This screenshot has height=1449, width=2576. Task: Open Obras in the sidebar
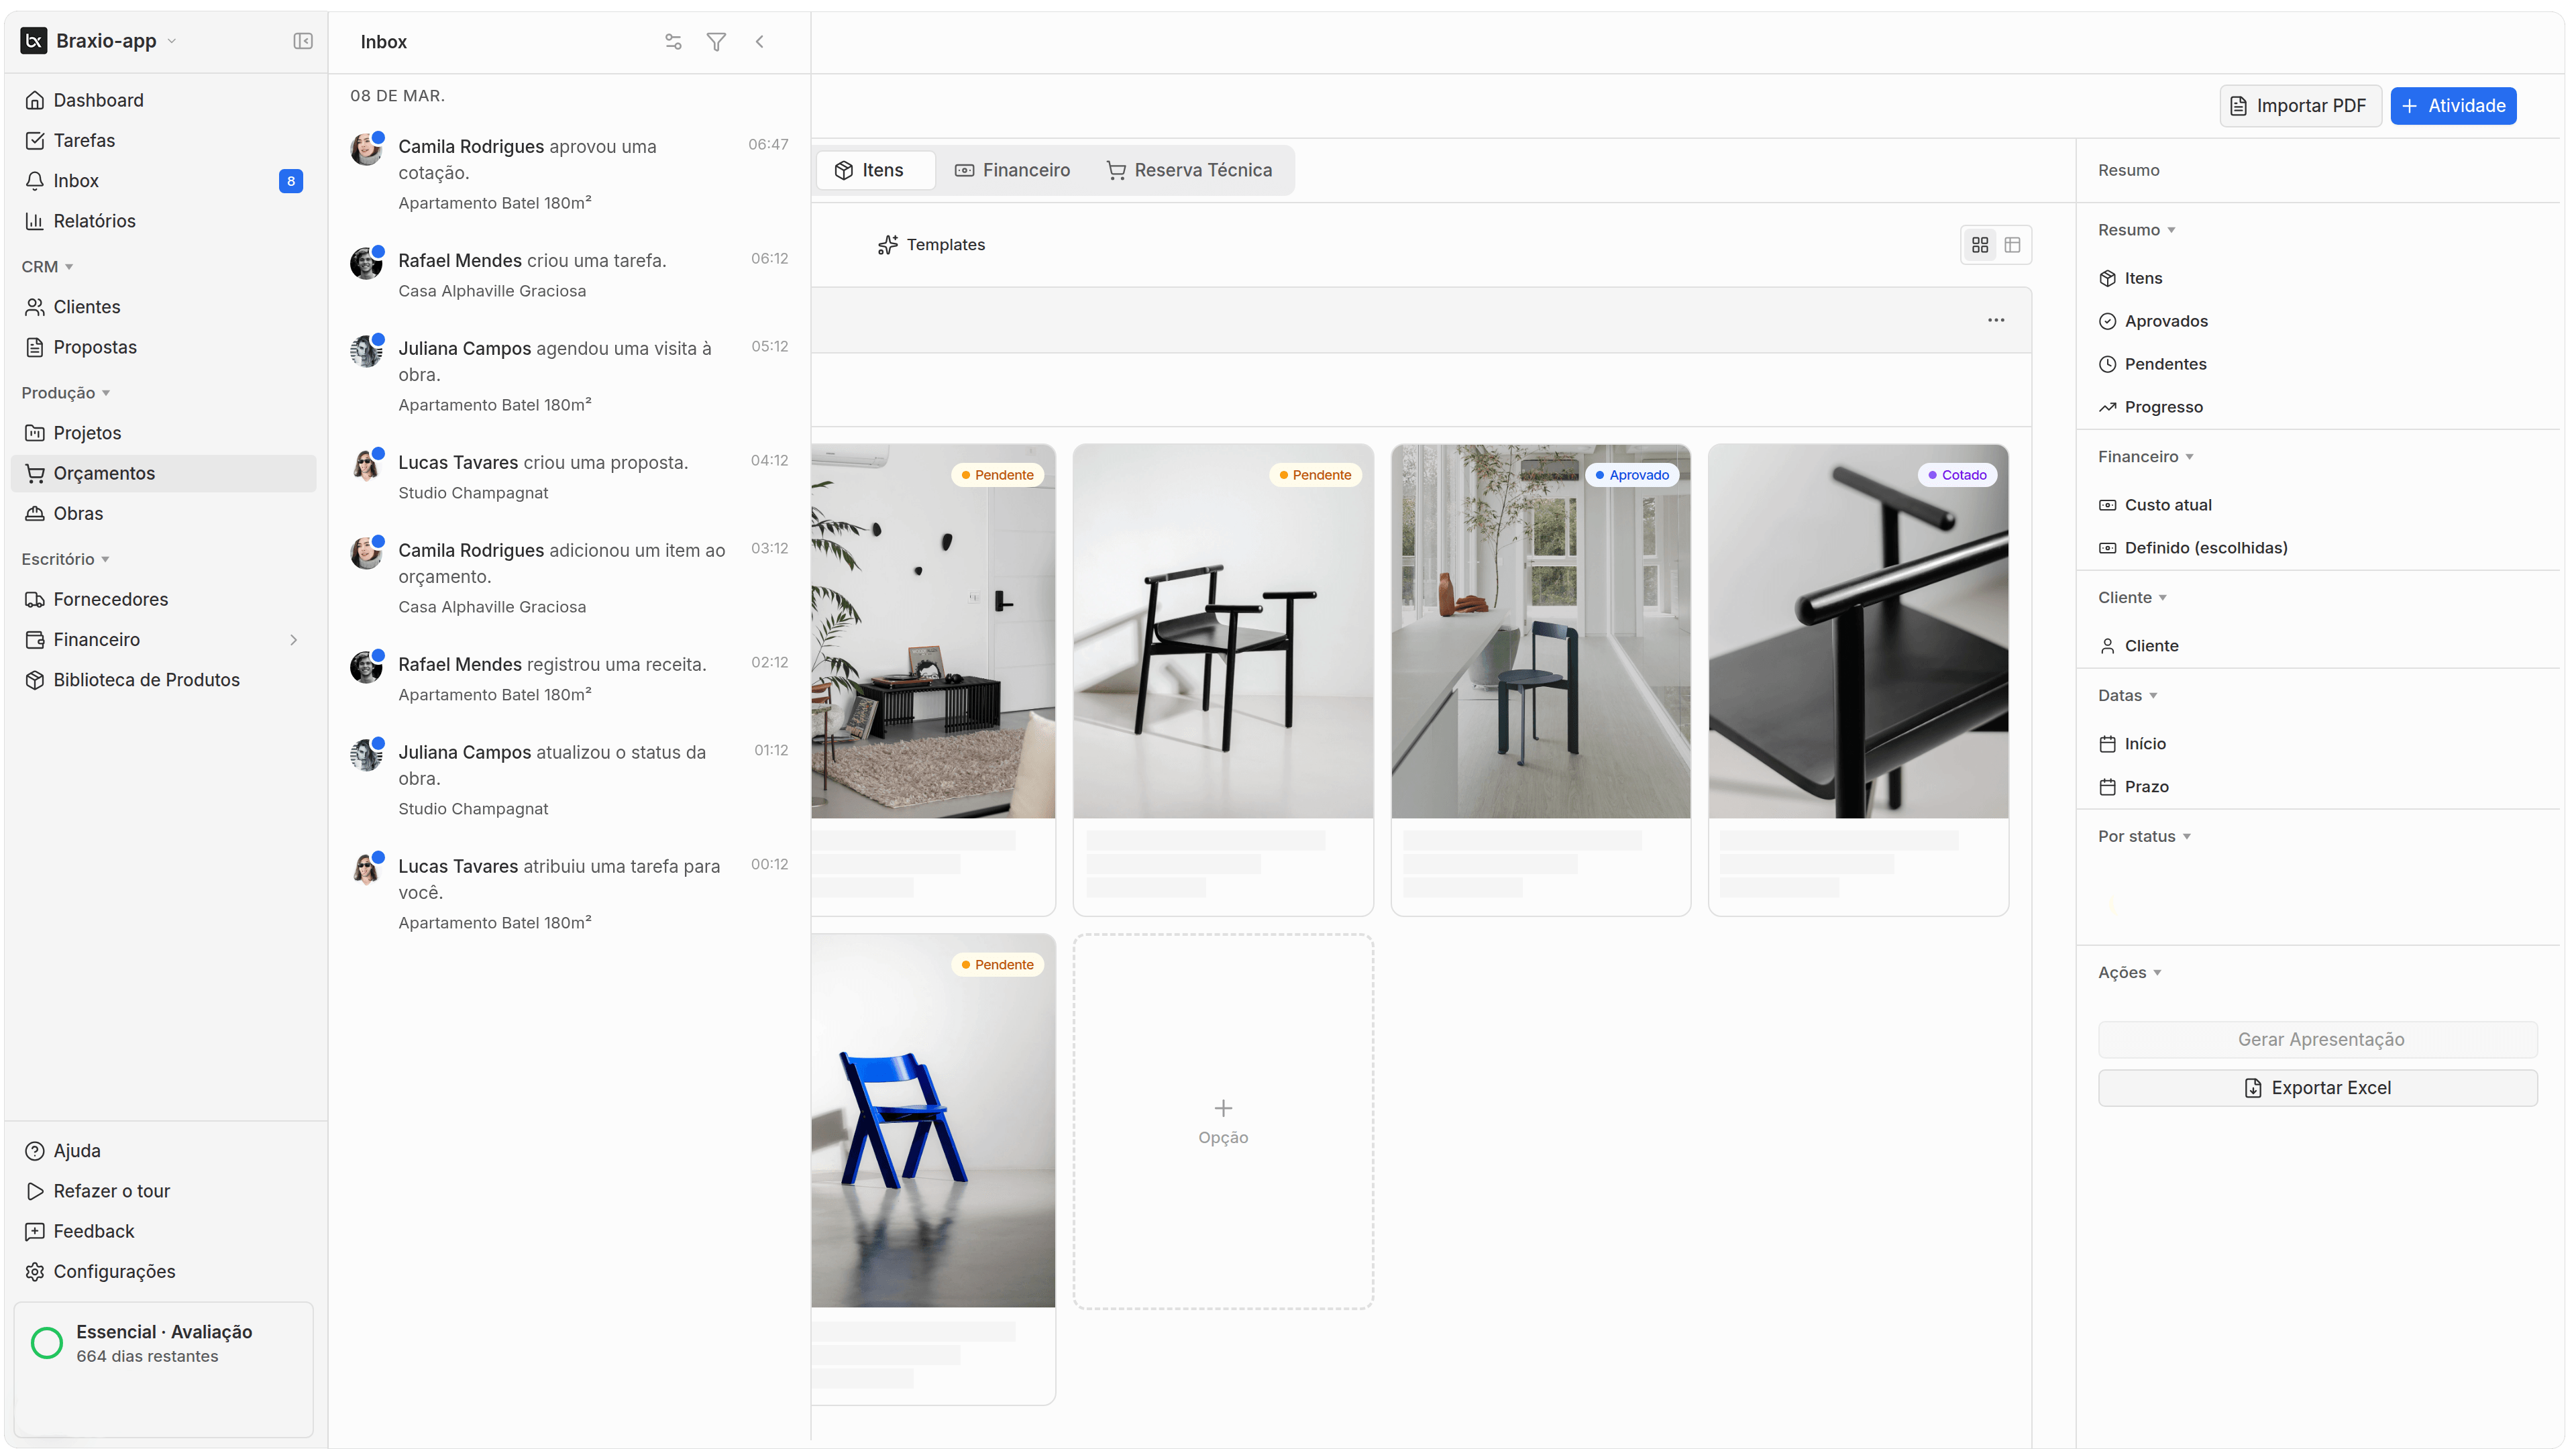[164, 513]
